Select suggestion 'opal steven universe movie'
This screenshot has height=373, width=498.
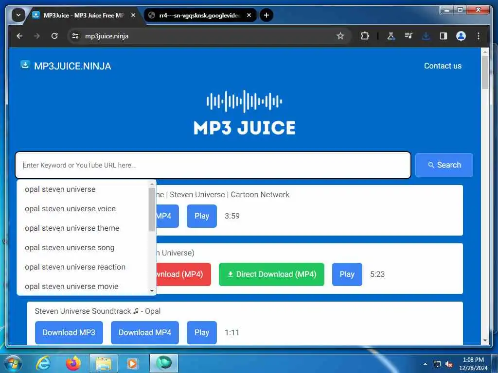point(83,287)
